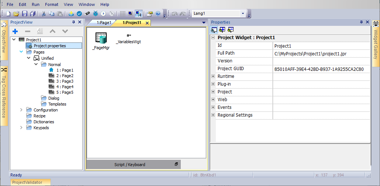Collapse the Project Widget : Project1 section

(213, 38)
